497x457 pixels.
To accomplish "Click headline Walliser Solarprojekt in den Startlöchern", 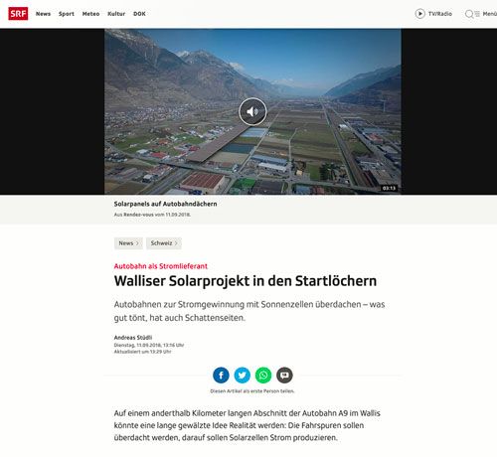I will [246, 281].
